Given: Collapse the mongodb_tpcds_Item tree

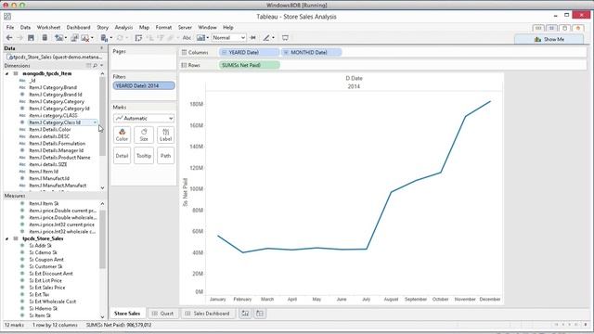Looking at the screenshot, I should click(x=6, y=73).
